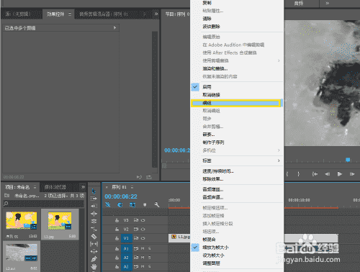Viewport: 360px width, 272px height.
Task: Toggle lock on track V2
Action: point(117,230)
